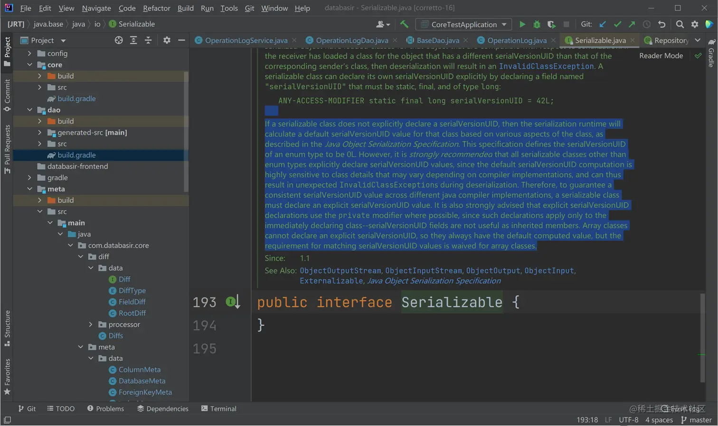Open Search Everywhere magnifier icon
The height and width of the screenshot is (426, 718).
(680, 24)
